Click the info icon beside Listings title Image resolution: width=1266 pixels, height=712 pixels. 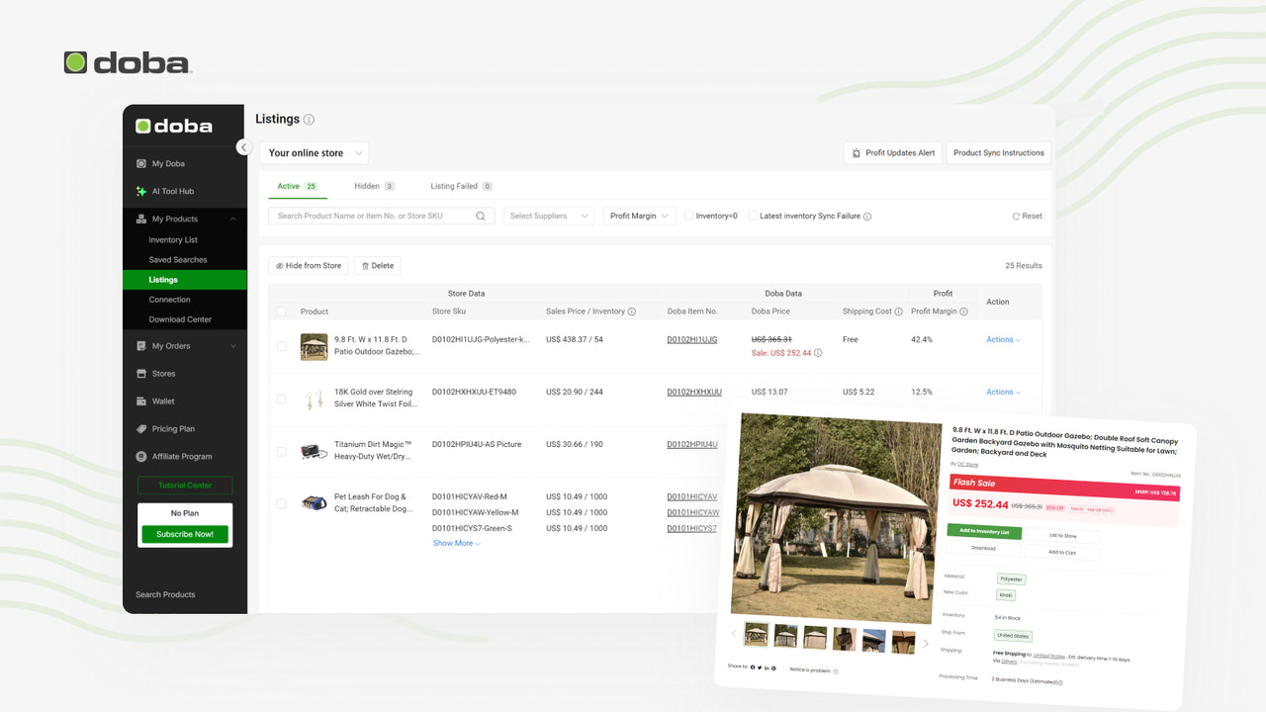(309, 120)
